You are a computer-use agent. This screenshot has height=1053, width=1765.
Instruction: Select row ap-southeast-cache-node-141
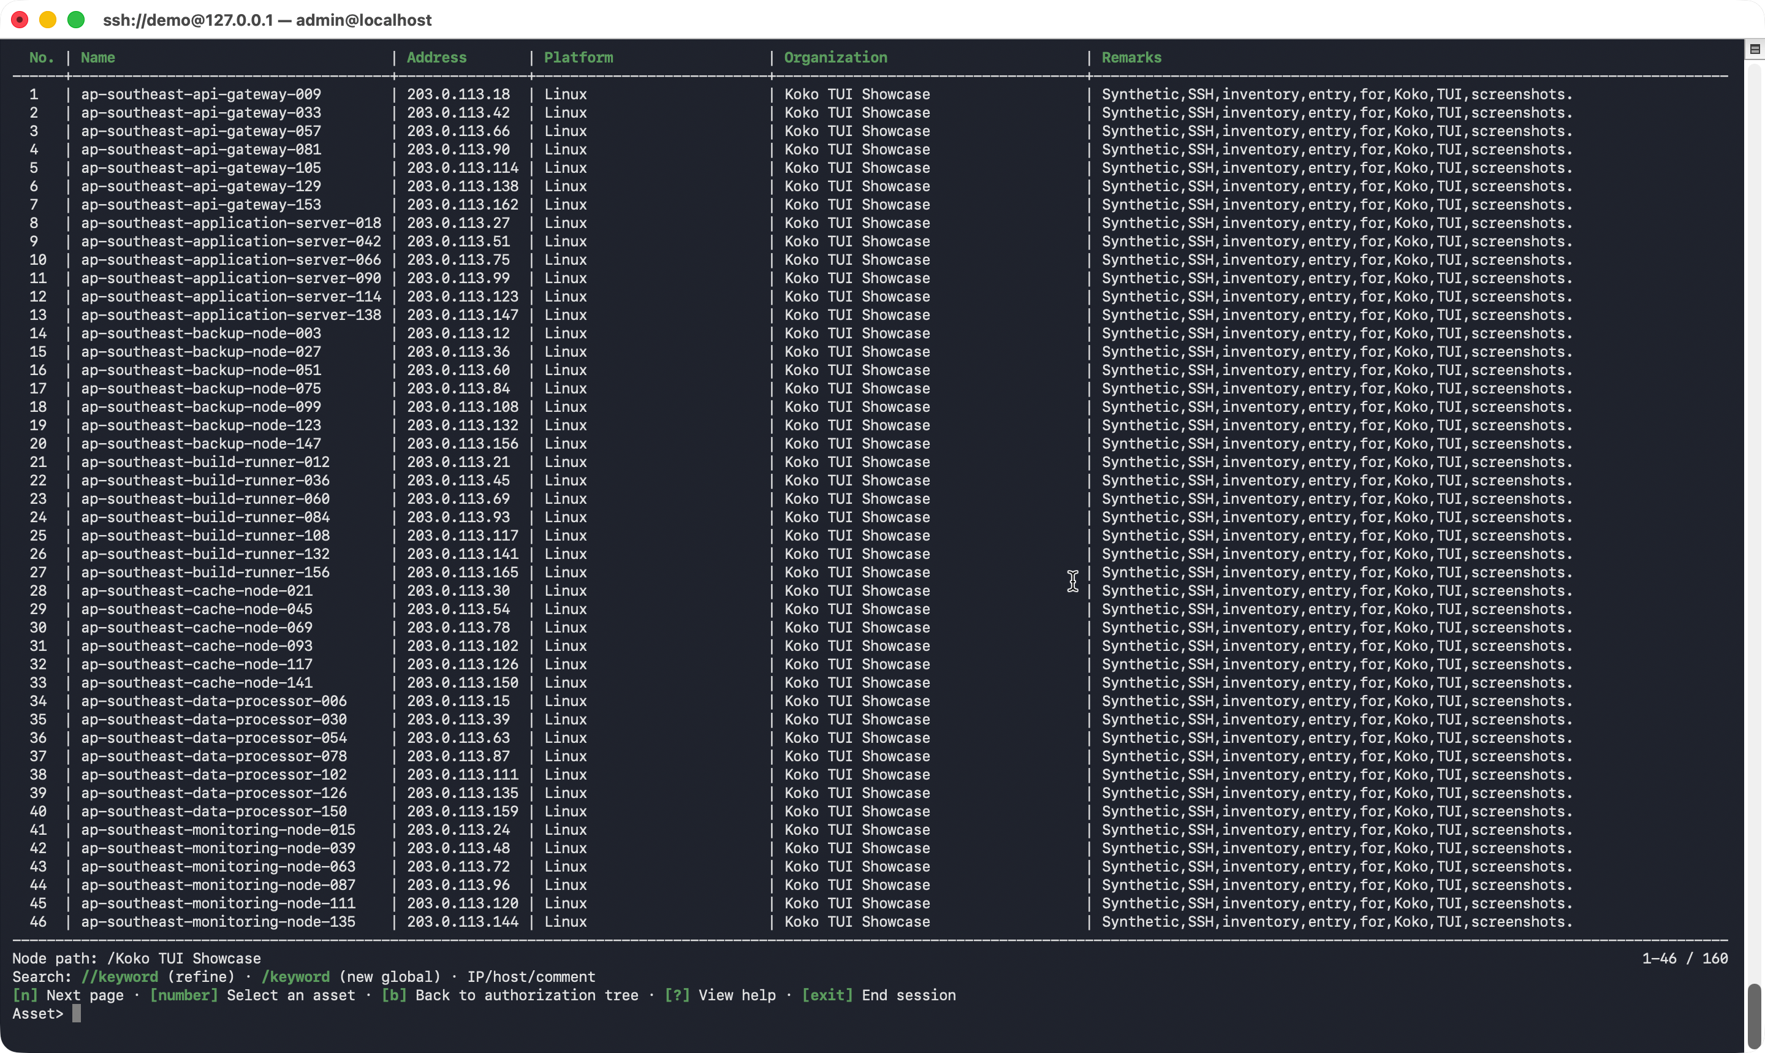[870, 683]
